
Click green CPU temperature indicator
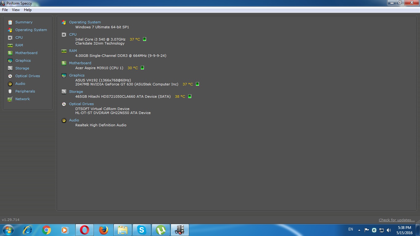click(x=145, y=39)
